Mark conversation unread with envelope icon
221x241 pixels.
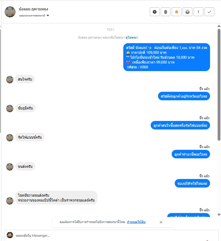(x=188, y=12)
